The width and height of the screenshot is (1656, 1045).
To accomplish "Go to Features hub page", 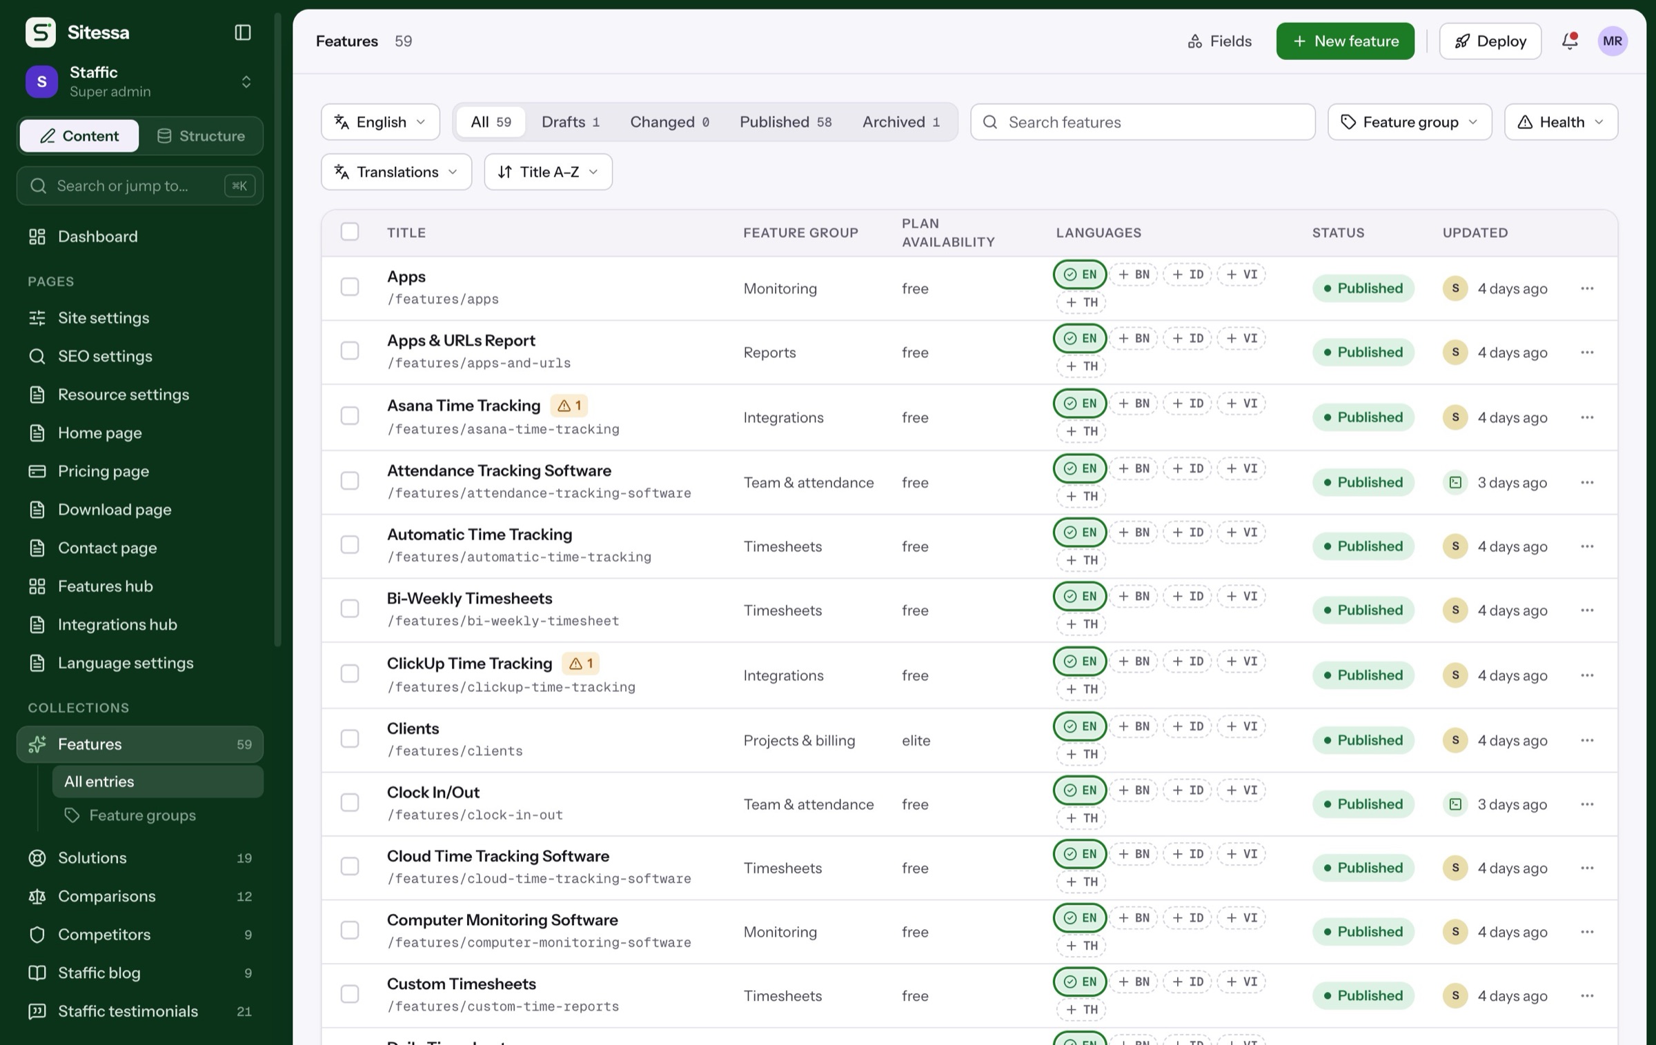I will point(140,586).
